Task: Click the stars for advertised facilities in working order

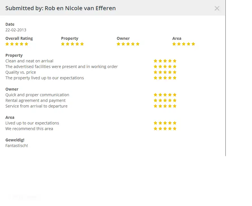Action: coord(165,67)
